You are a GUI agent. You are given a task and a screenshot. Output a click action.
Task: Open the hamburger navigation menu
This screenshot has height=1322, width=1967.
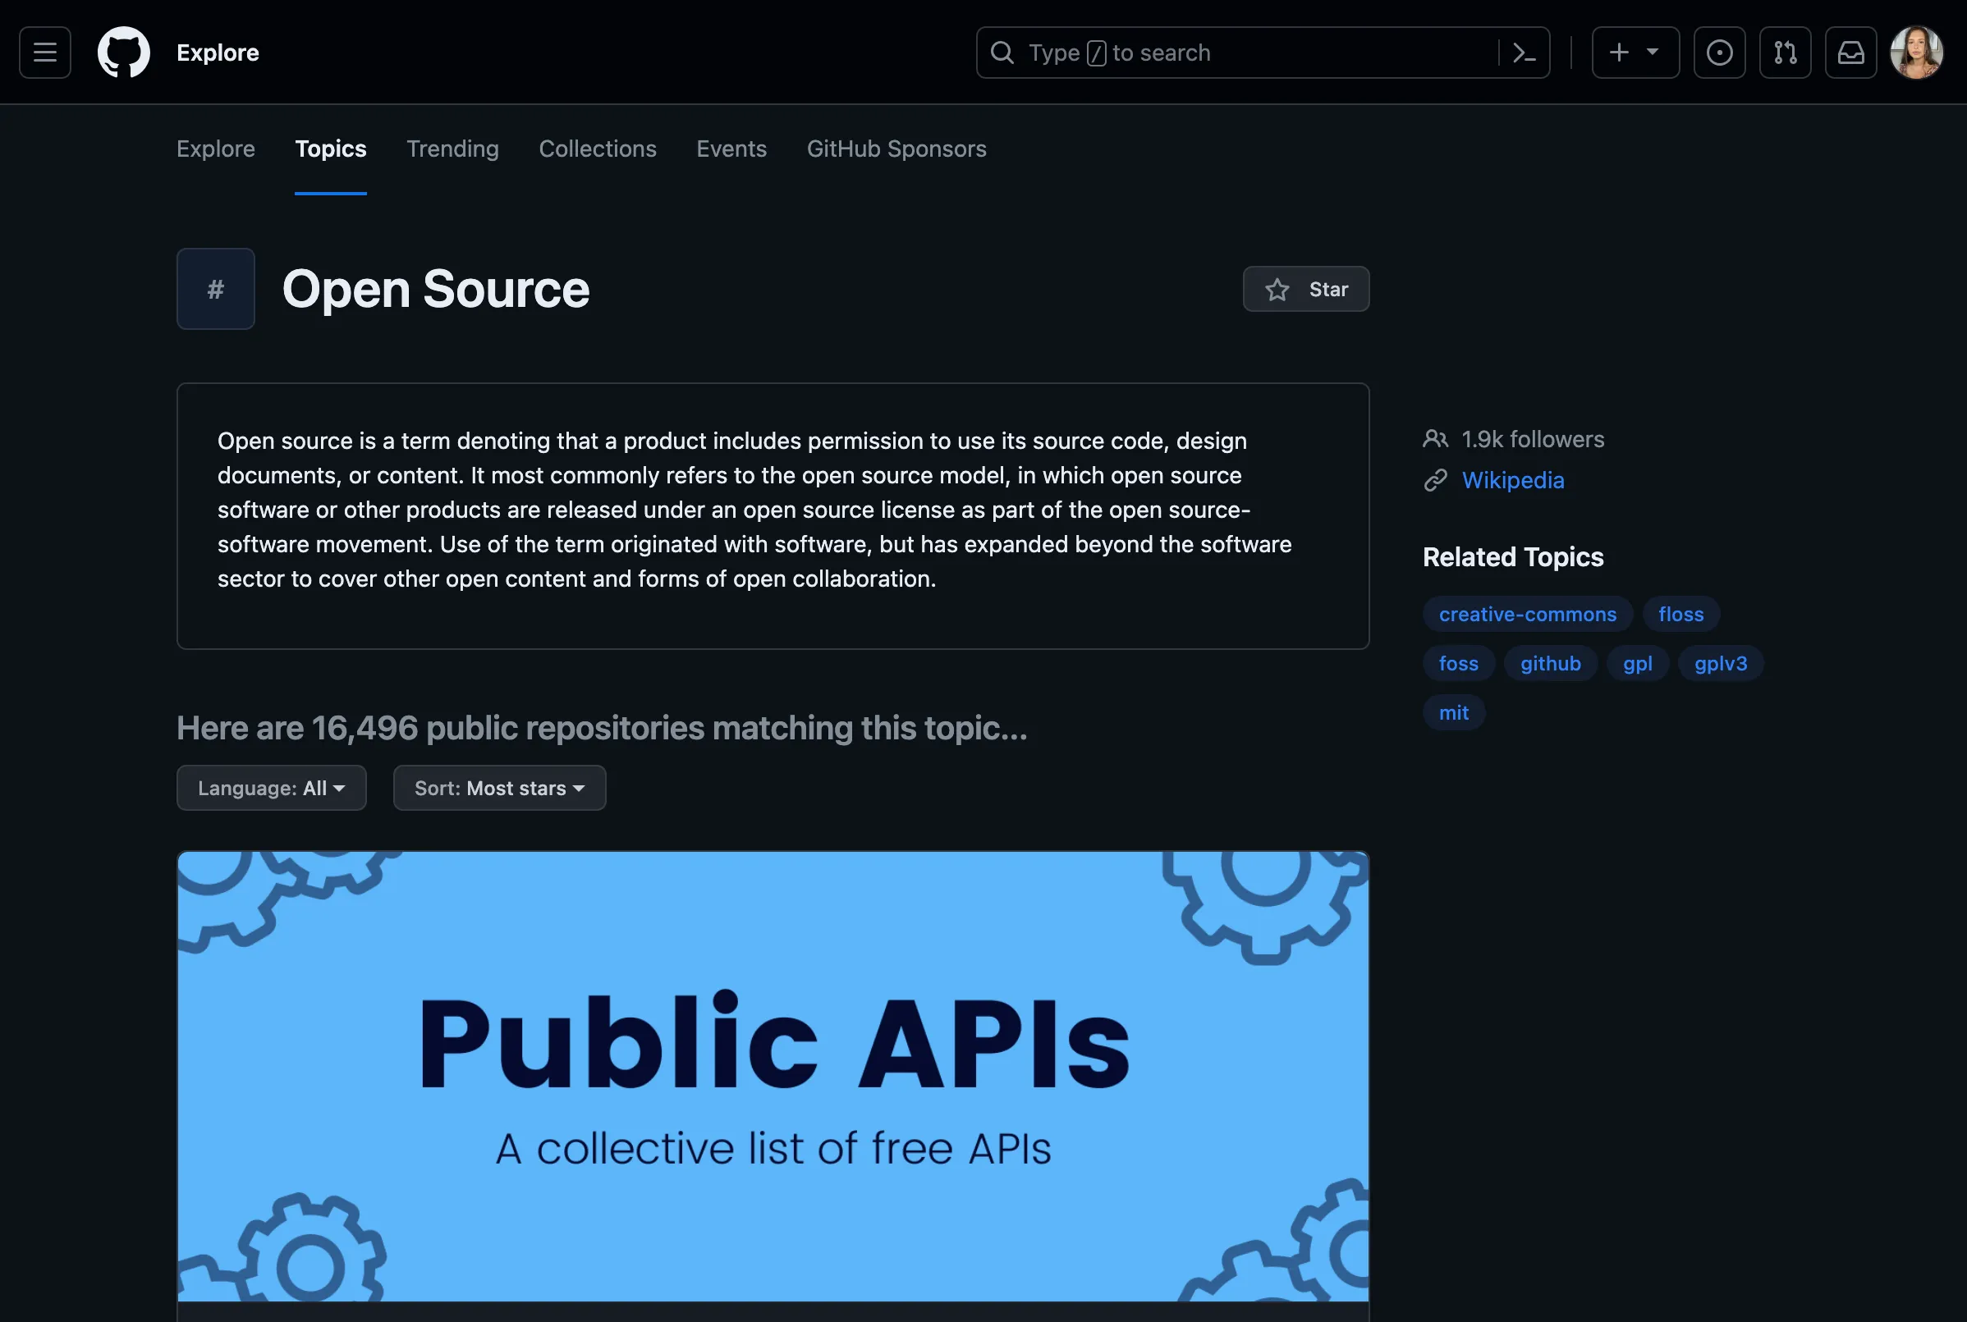tap(44, 53)
